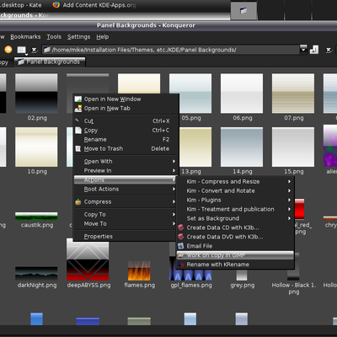Choose Rename from the context menu
The image size is (337, 337).
point(126,140)
